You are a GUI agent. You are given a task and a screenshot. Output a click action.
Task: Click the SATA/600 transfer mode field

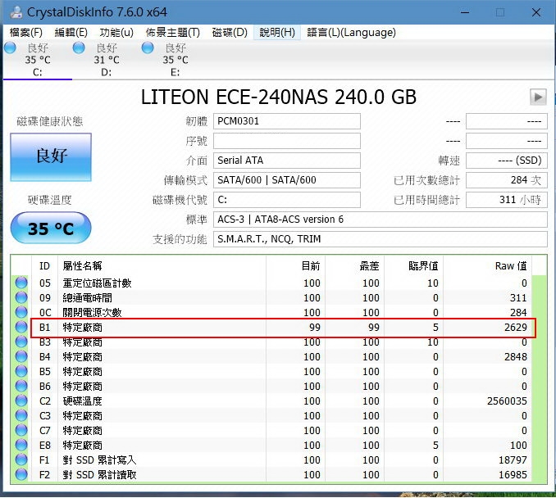pyautogui.click(x=287, y=180)
